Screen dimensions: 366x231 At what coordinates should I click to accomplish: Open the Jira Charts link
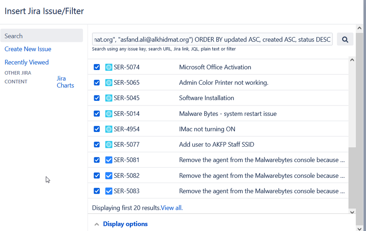click(x=65, y=82)
